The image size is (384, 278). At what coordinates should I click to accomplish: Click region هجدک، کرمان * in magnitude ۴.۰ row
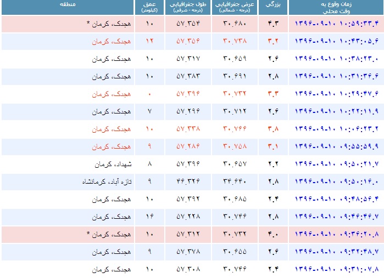(109, 235)
